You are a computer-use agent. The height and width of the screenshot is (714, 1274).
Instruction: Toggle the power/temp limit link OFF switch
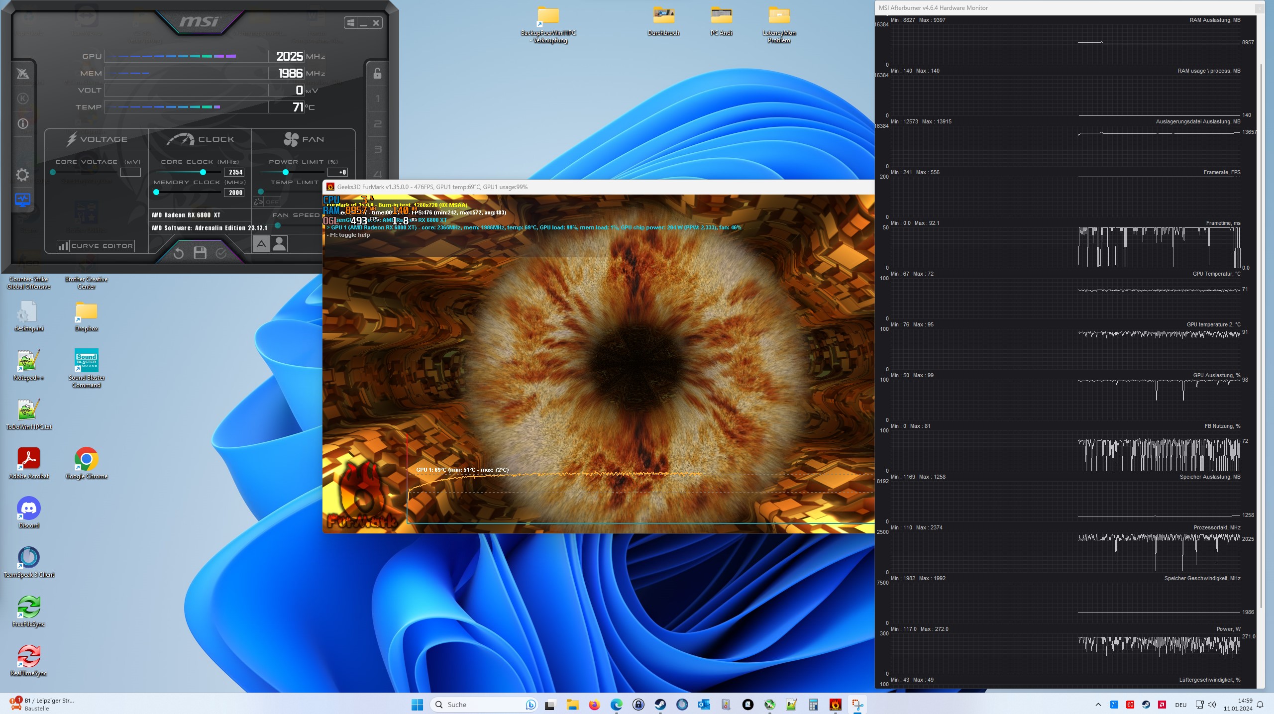[x=267, y=202]
